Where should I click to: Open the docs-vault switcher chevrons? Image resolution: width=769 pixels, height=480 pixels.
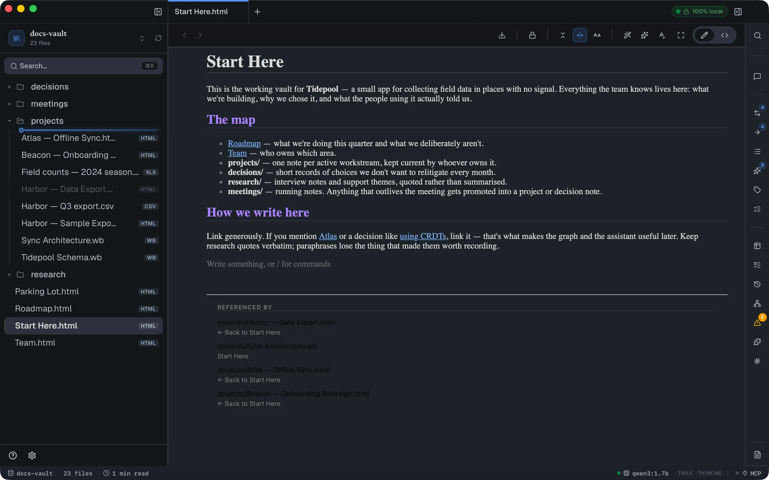142,38
